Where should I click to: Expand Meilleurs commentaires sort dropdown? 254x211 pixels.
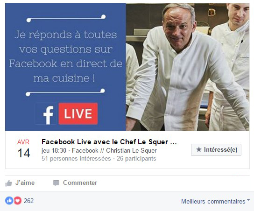tap(215, 201)
